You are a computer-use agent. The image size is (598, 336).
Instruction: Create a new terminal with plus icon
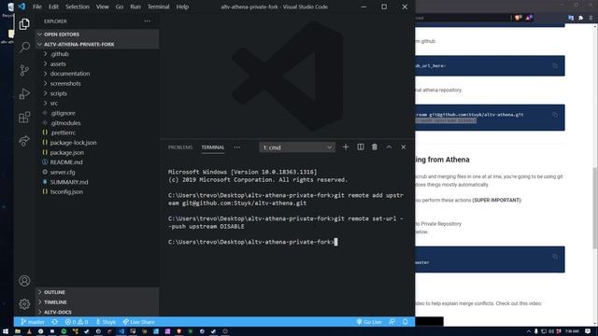(346, 147)
